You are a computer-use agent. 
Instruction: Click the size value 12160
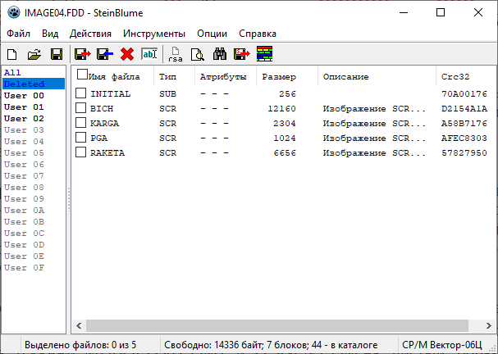tap(281, 108)
